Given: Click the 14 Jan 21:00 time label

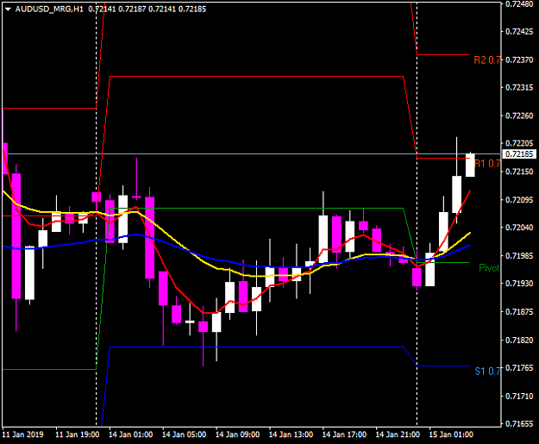Looking at the screenshot, I should click(x=398, y=435).
